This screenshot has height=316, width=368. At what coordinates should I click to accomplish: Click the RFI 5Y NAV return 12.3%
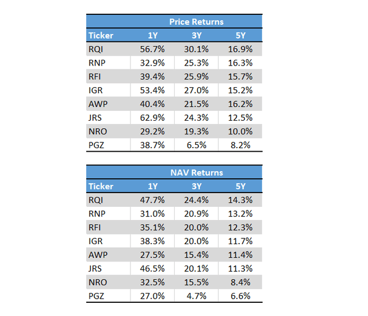[240, 228]
